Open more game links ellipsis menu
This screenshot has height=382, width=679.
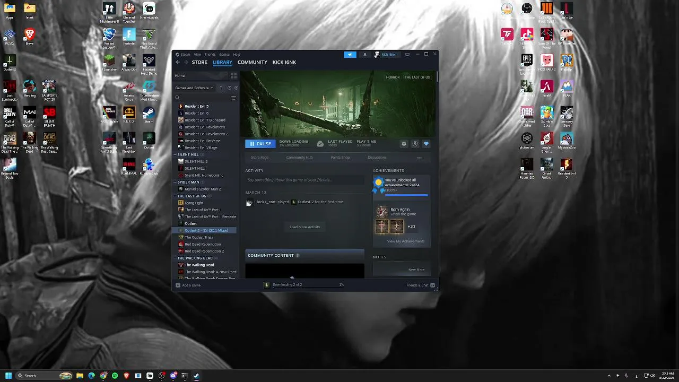(x=419, y=158)
